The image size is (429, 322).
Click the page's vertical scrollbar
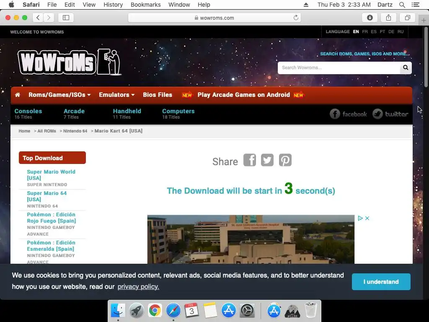click(x=426, y=57)
